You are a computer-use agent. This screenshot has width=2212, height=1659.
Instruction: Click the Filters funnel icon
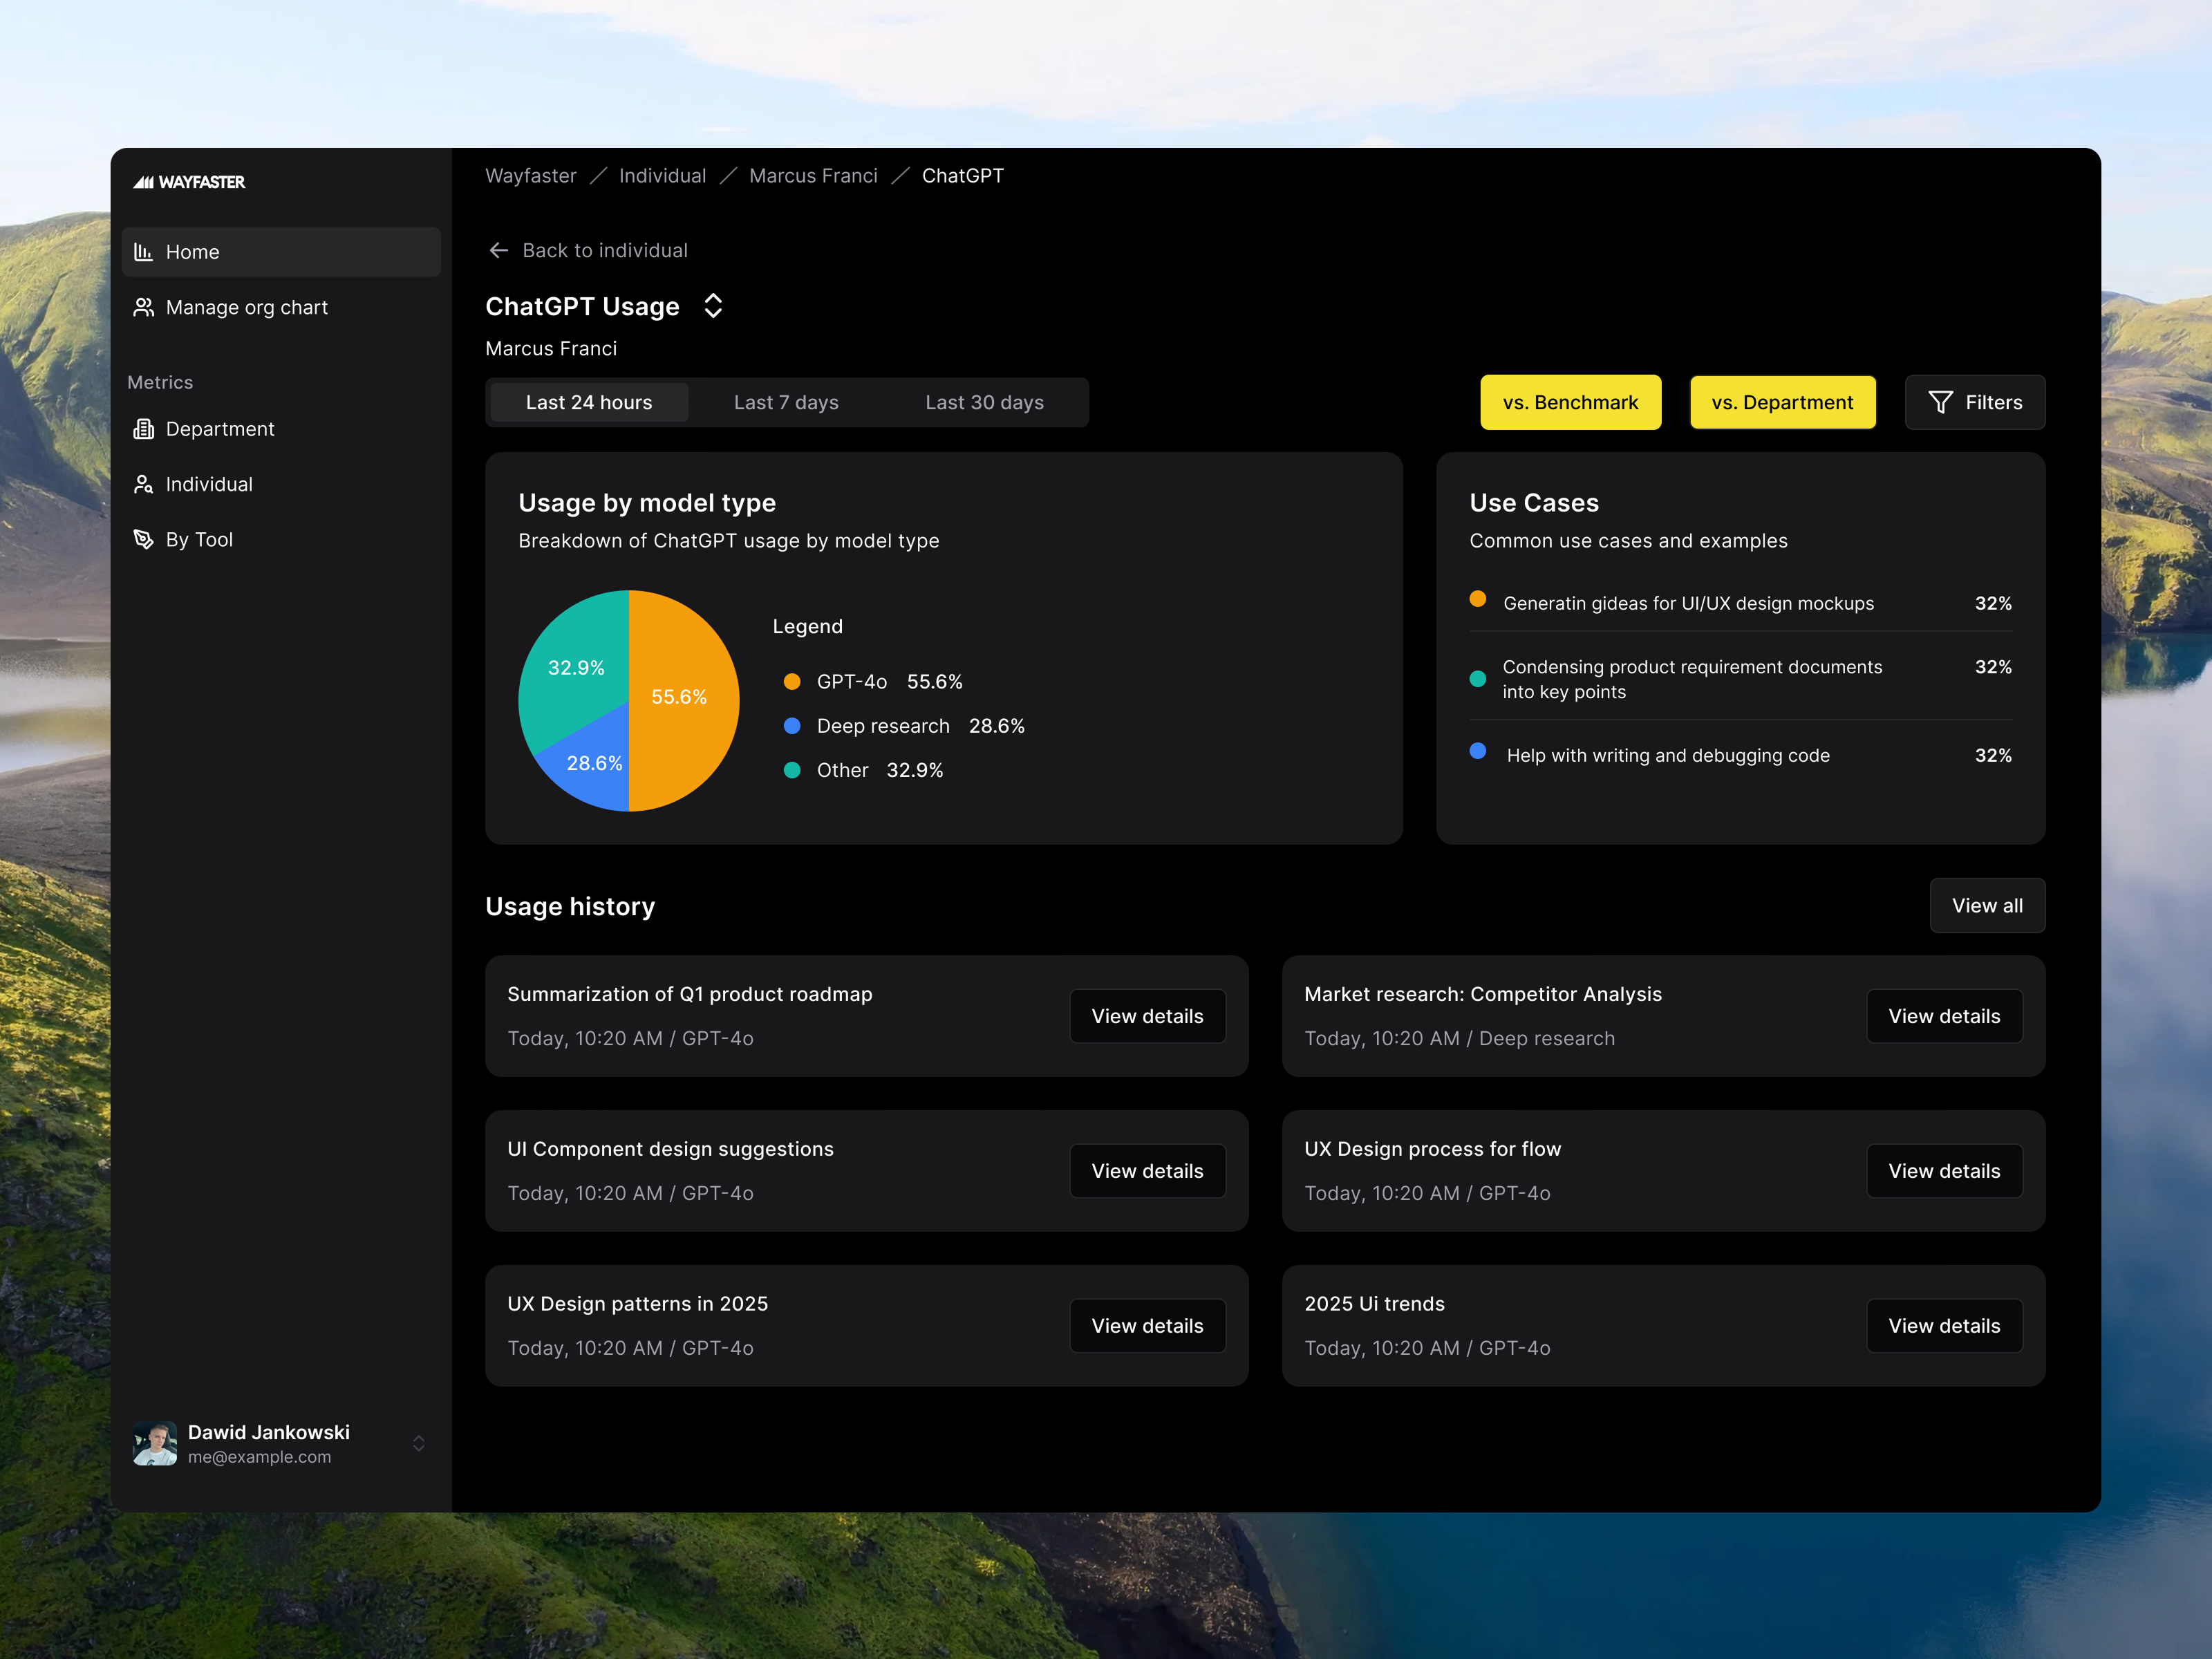pos(1940,402)
